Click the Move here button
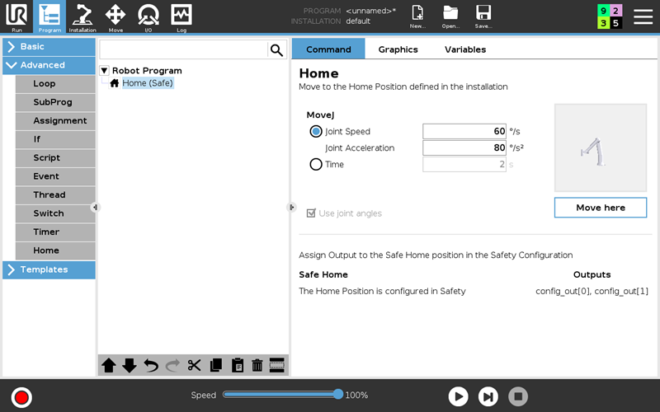The height and width of the screenshot is (412, 660). (x=600, y=208)
